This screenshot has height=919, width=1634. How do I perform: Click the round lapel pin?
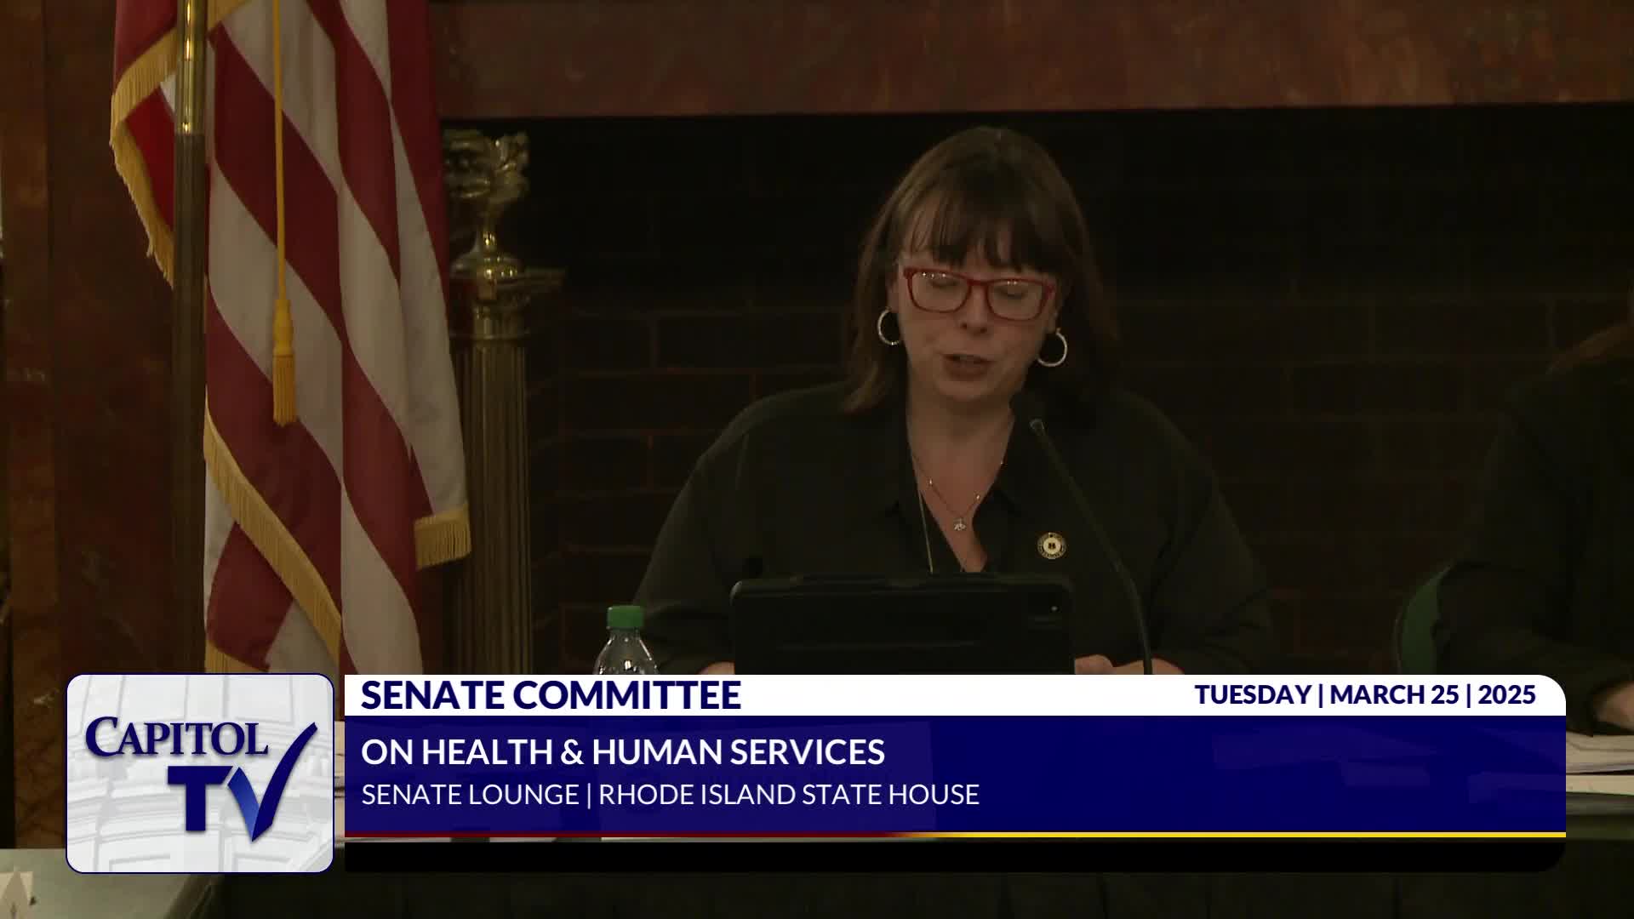pyautogui.click(x=1052, y=545)
